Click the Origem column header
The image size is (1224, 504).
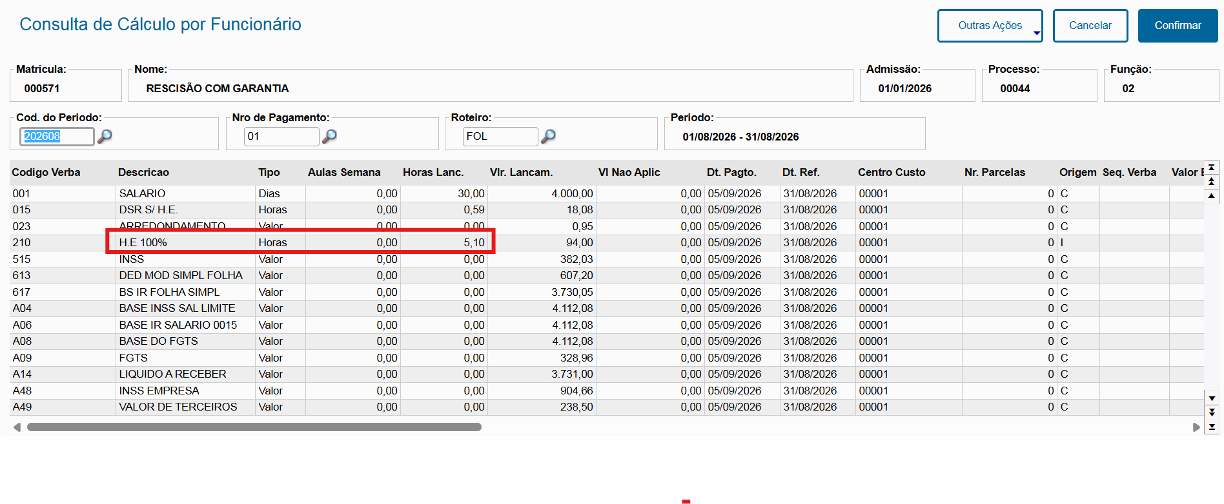pos(1077,172)
